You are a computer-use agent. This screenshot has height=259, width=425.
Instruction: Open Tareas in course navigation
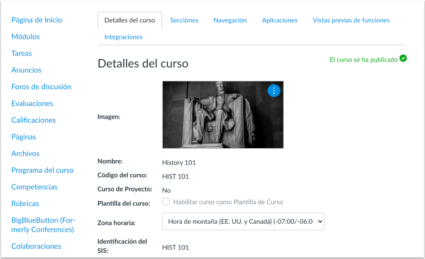[21, 53]
